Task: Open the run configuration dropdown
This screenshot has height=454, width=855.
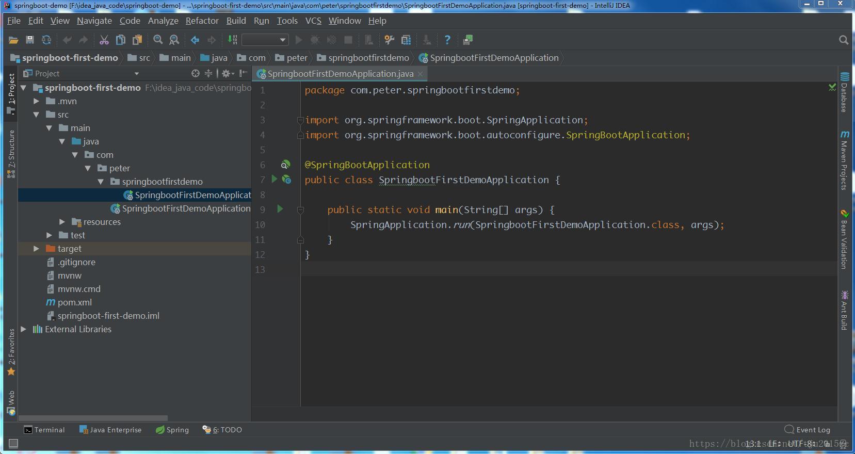Action: [x=265, y=40]
